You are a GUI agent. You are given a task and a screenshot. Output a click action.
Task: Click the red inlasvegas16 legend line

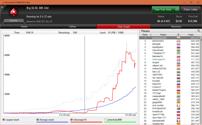point(86,122)
